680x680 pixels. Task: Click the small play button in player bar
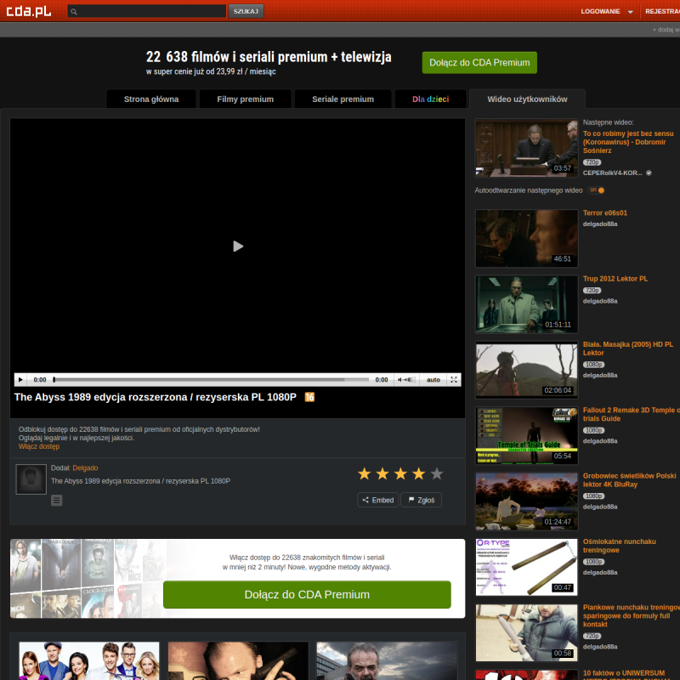[20, 380]
